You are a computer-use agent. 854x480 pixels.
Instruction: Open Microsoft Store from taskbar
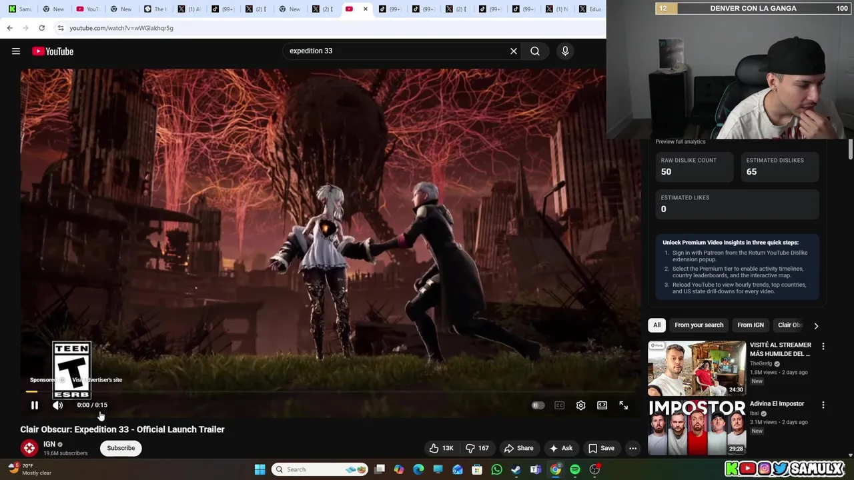click(477, 469)
